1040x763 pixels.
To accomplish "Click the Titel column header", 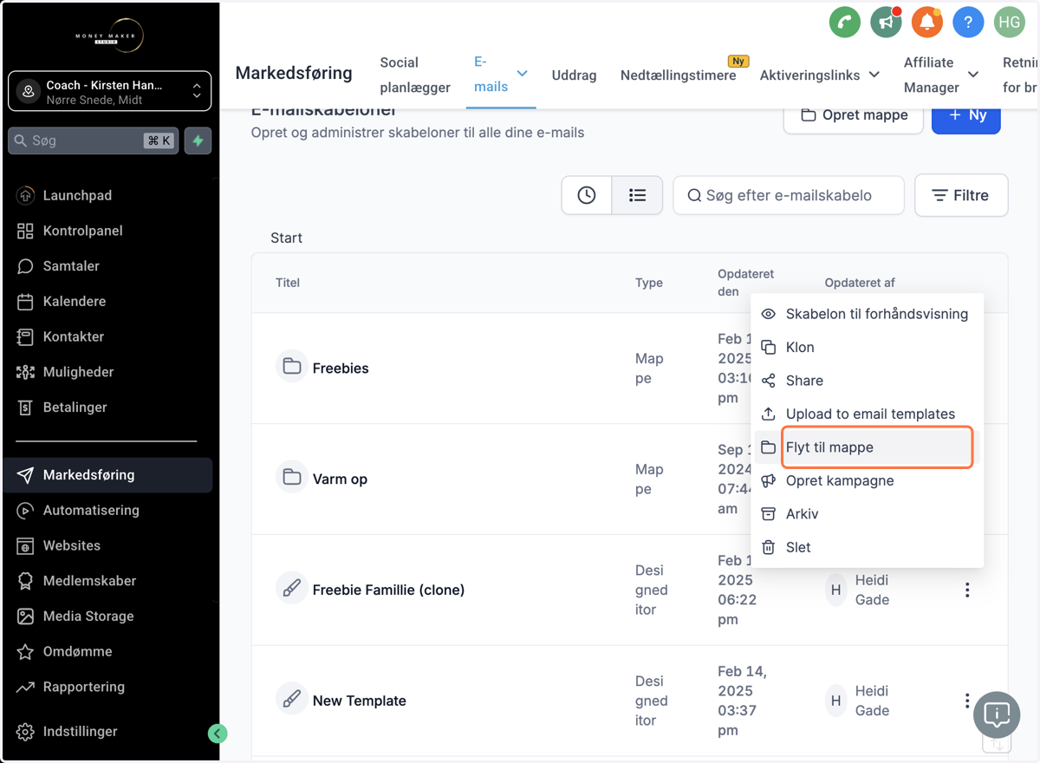I will (288, 283).
